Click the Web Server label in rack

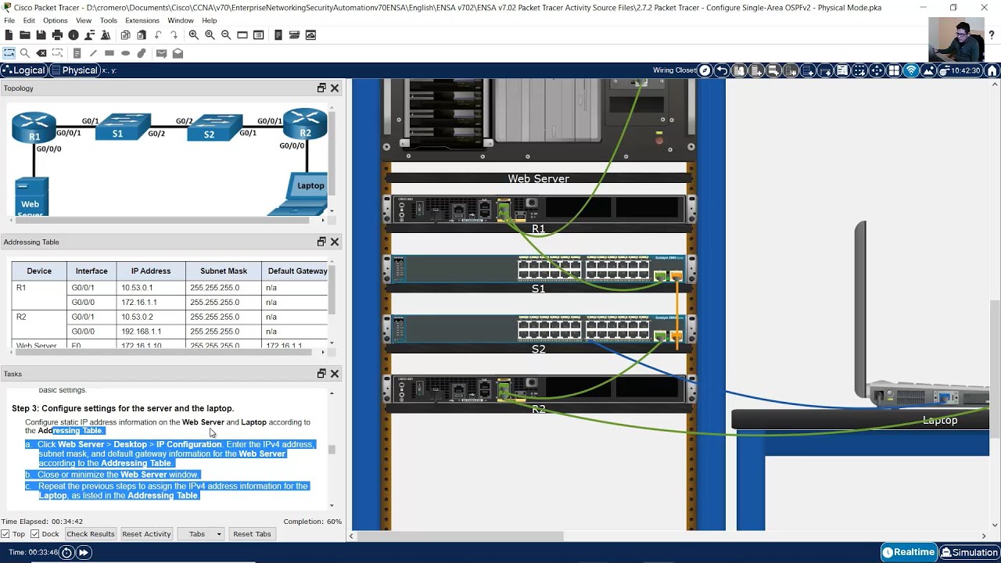[x=538, y=178]
